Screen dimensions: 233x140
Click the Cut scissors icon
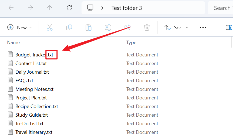coord(50,27)
